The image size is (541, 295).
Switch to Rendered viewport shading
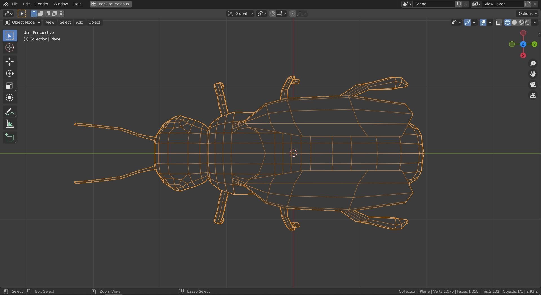(x=528, y=22)
